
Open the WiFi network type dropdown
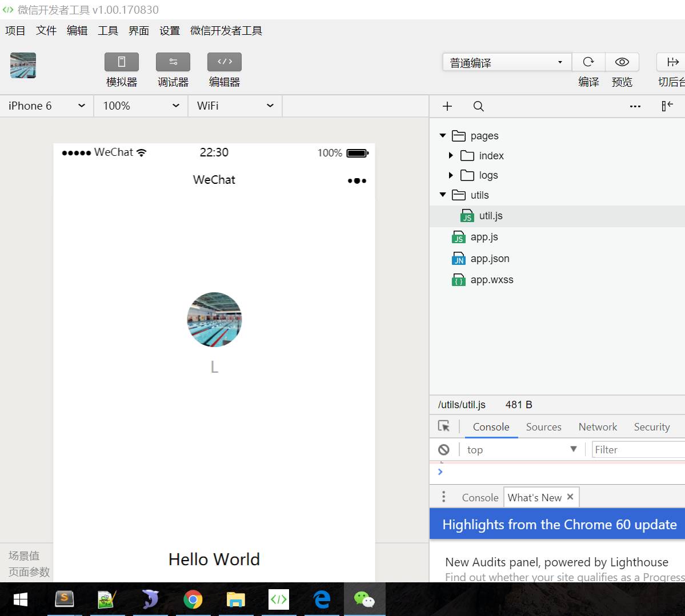[x=235, y=106]
